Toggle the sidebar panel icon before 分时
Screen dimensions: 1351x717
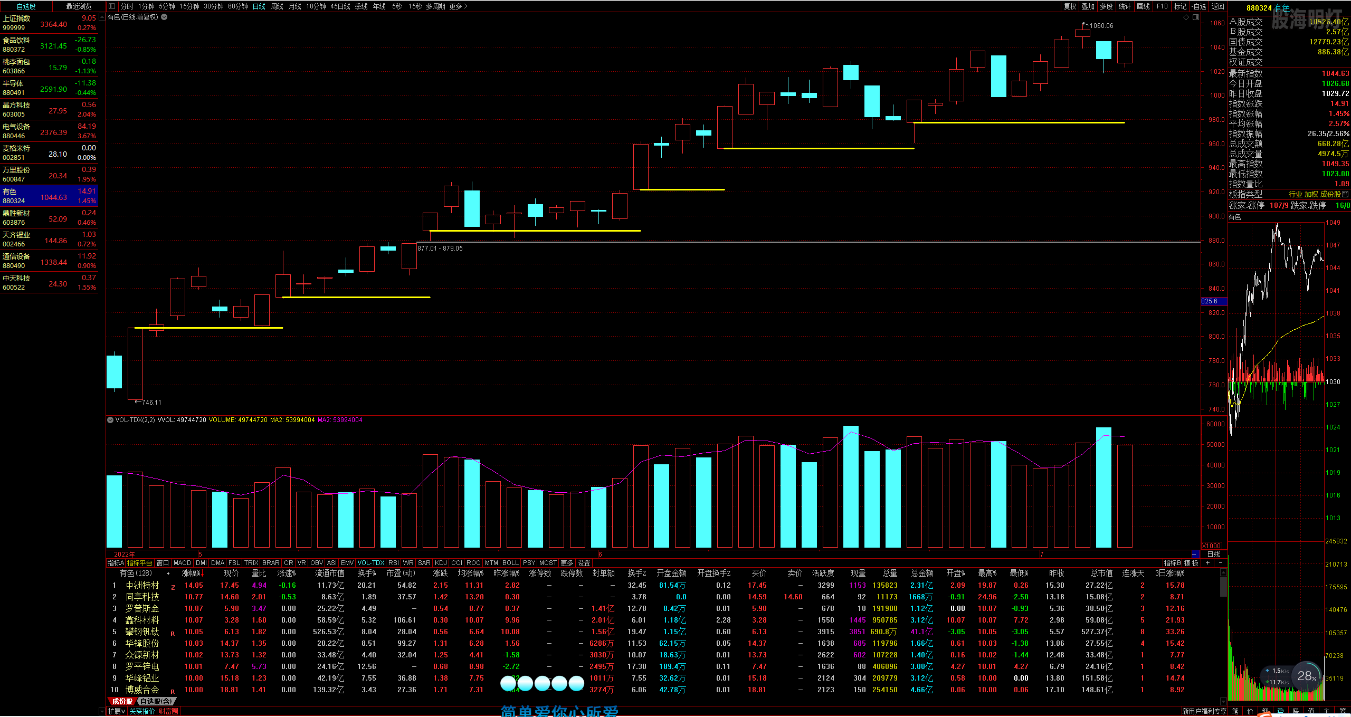(x=112, y=6)
